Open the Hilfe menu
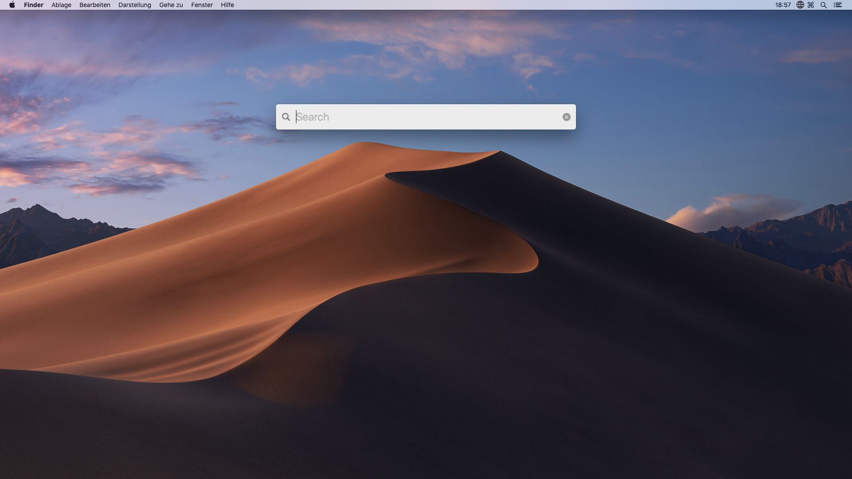Viewport: 852px width, 479px height. click(x=227, y=5)
